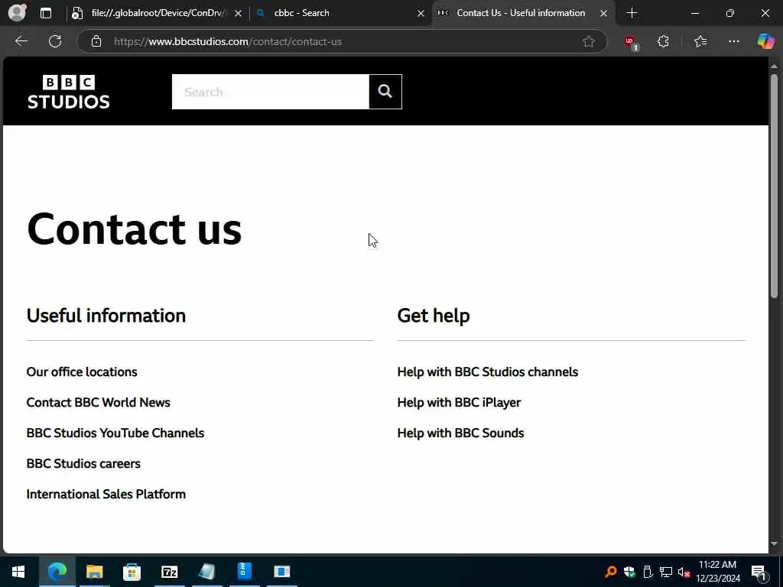Click the page vertical scrollbar thumb
This screenshot has width=783, height=587.
pos(774,186)
